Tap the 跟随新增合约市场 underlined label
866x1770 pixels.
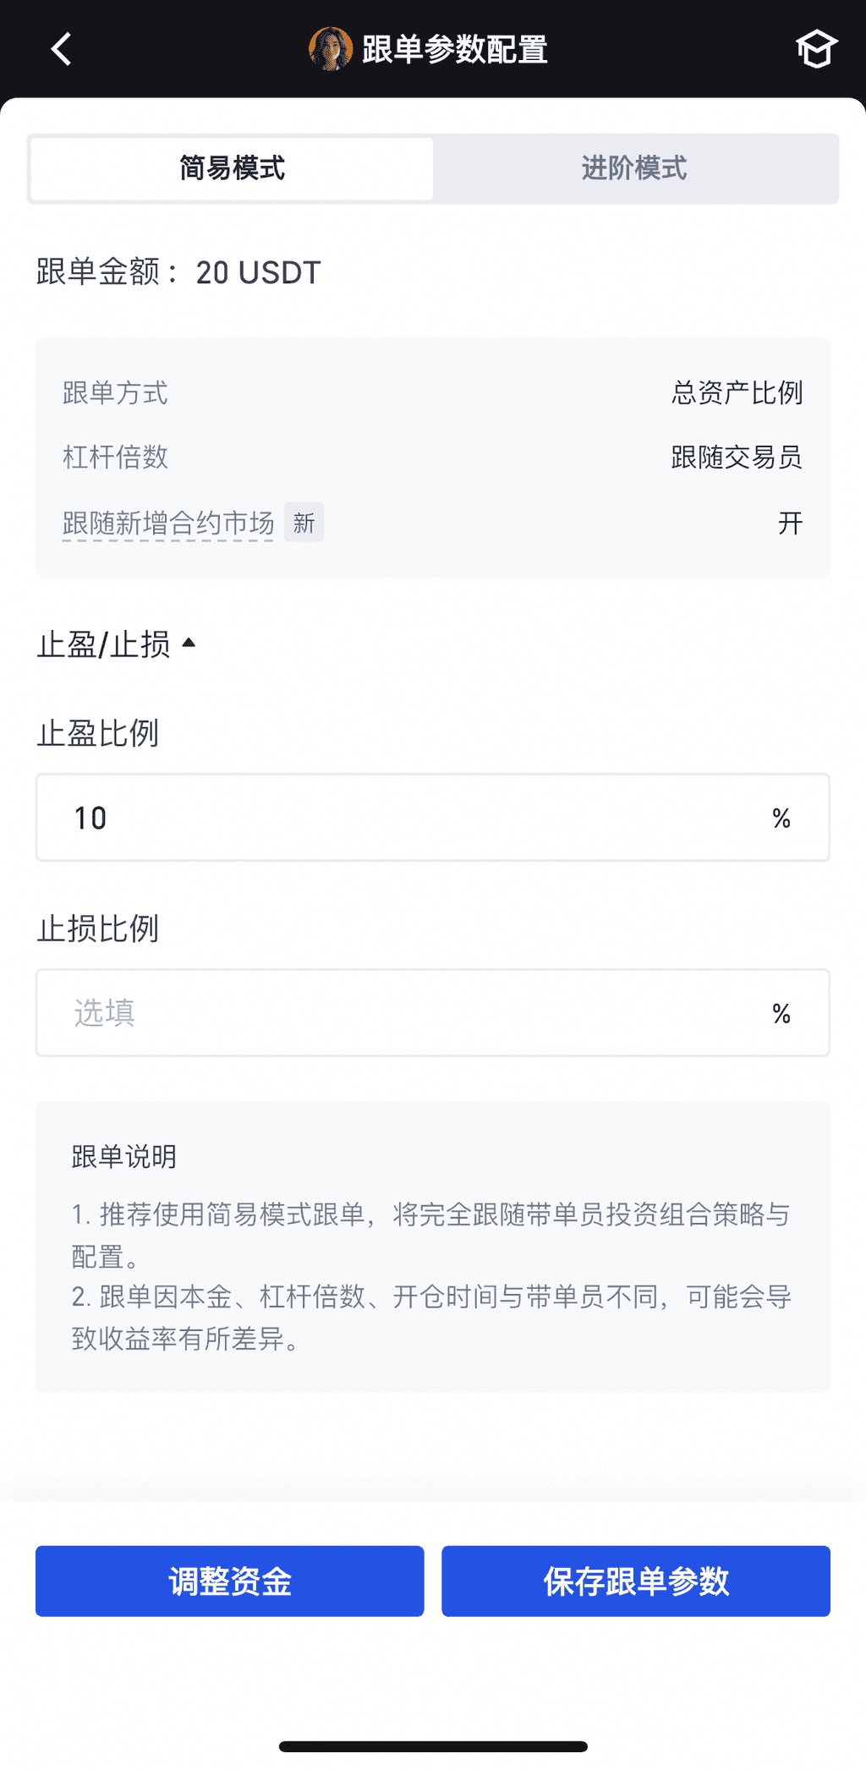tap(168, 523)
